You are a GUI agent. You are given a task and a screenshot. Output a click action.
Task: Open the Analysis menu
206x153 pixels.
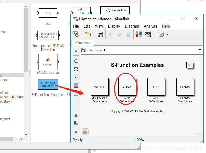tap(151, 26)
